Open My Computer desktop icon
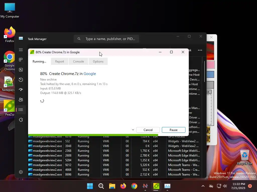The image size is (257, 192). coord(10,10)
